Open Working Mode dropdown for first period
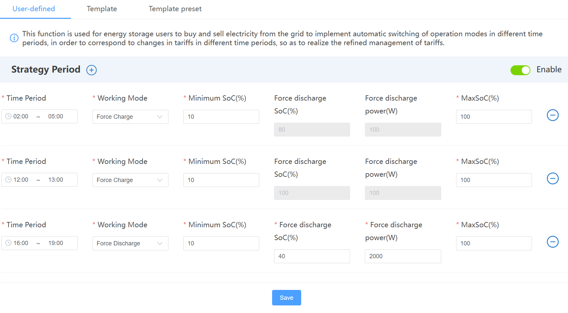The height and width of the screenshot is (313, 568). point(130,117)
